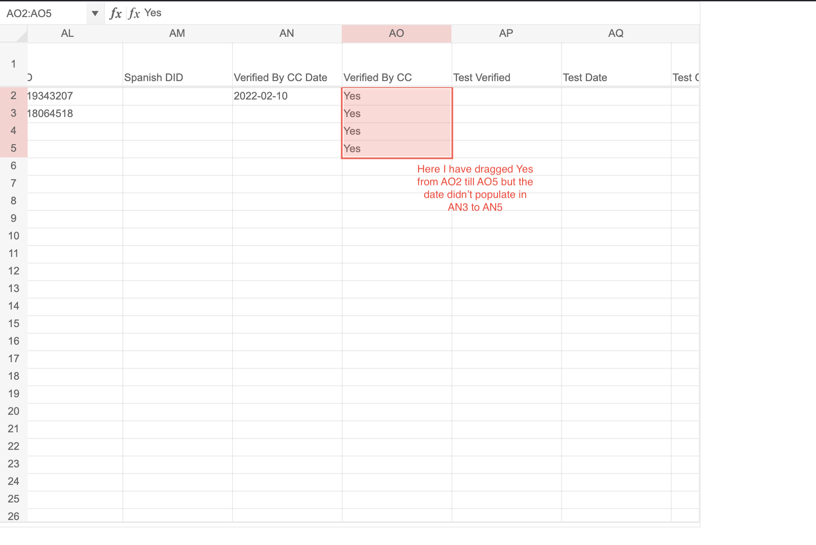
Task: Select row 1 header
Action: click(14, 64)
